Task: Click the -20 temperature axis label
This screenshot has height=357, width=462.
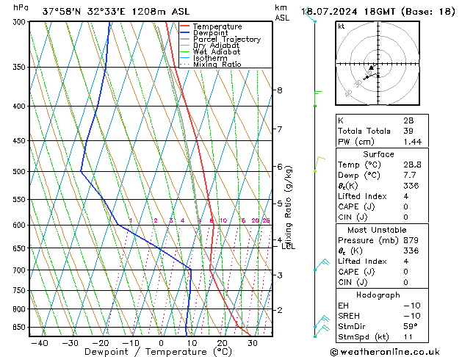Action: pyautogui.click(x=101, y=343)
